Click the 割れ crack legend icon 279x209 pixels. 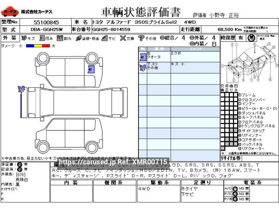60,38
